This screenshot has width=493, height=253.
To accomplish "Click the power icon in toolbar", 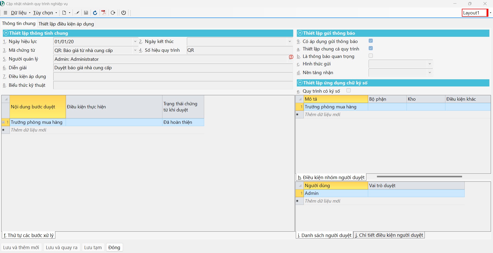I will [124, 13].
